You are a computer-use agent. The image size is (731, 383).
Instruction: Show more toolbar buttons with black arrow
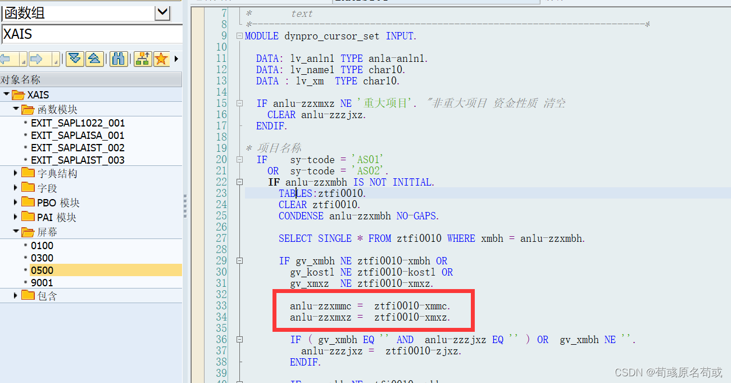pyautogui.click(x=176, y=58)
